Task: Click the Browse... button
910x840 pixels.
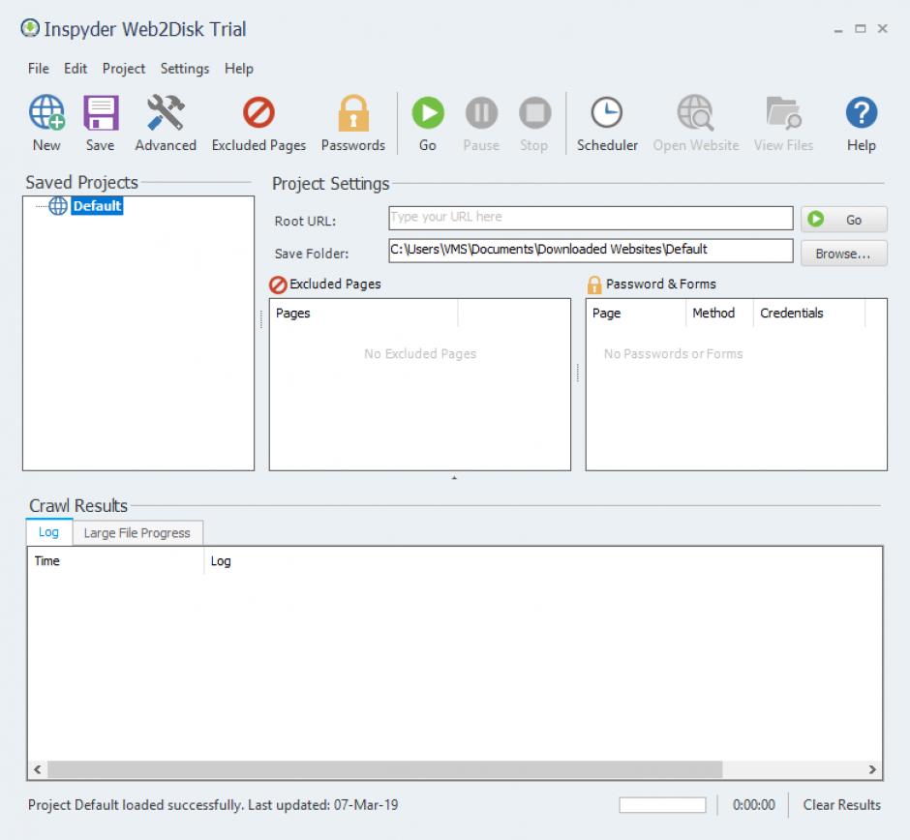Action: click(x=844, y=254)
